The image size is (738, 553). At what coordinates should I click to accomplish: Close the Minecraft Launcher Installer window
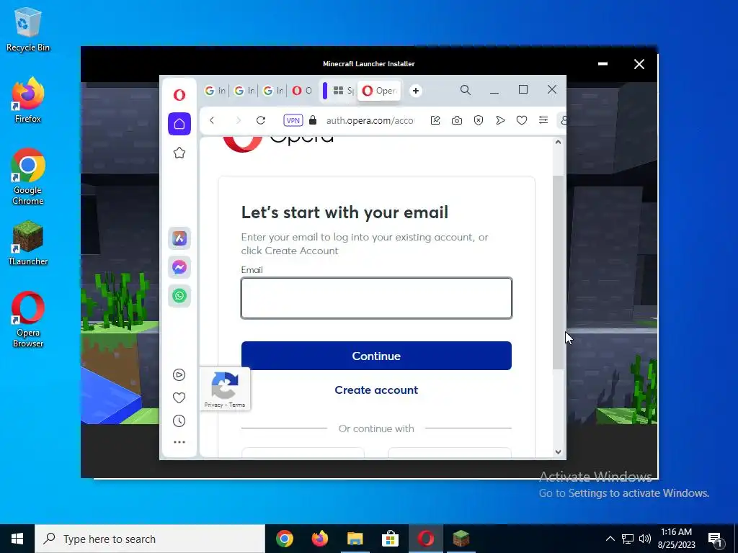639,64
